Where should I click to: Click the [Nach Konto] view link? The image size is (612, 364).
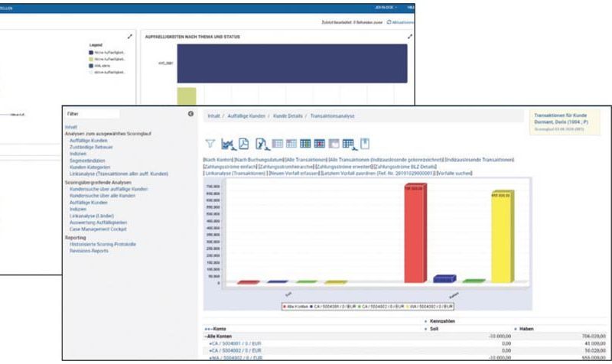pos(218,160)
